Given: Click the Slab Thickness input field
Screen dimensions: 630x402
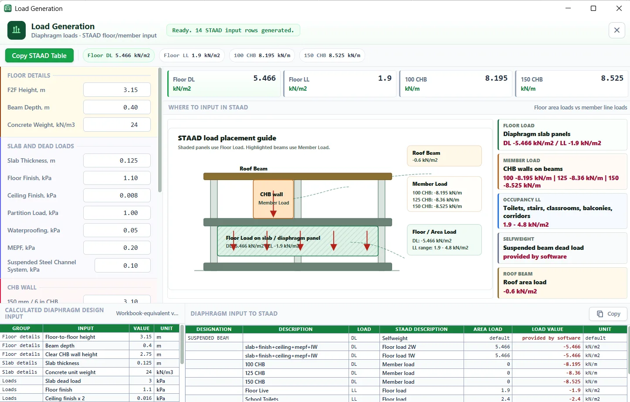Looking at the screenshot, I should tap(117, 160).
